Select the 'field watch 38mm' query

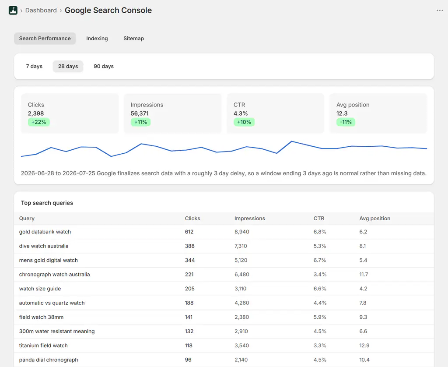[x=41, y=317]
